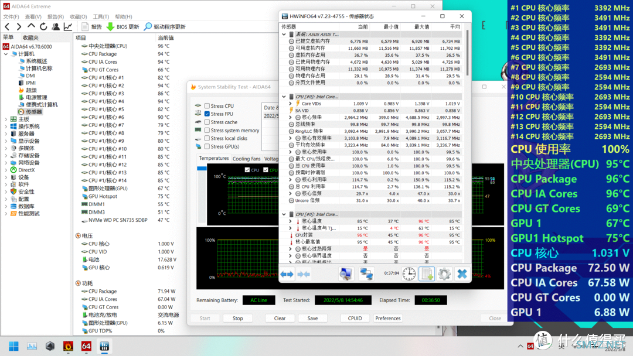Click the user icon in AIDA64 toolbar
Screen dimensions: 633x356
click(x=56, y=26)
